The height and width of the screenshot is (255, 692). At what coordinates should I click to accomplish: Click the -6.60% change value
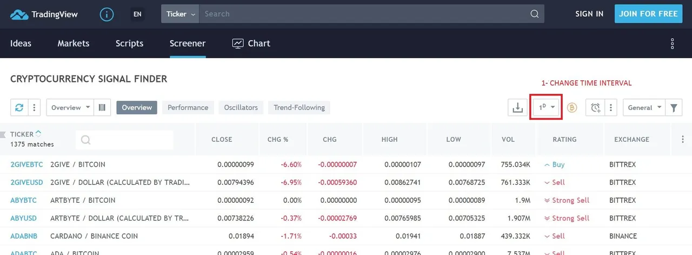point(290,164)
